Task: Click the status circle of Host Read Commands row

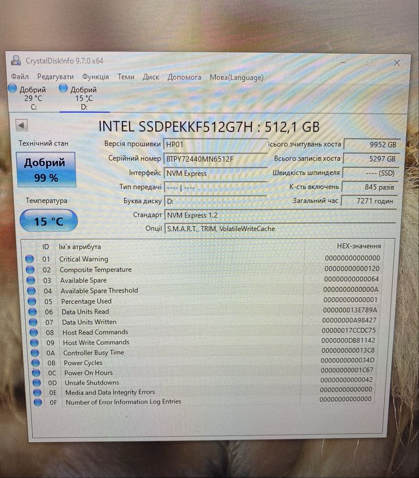Action: tap(34, 332)
